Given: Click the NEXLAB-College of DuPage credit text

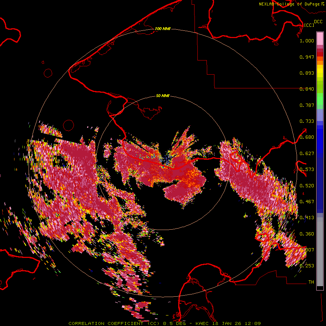Looking at the screenshot, I should 289,4.
